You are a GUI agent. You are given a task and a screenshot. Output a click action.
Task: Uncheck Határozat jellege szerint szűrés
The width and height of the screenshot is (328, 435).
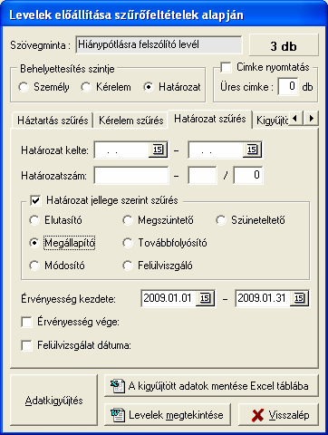35,200
